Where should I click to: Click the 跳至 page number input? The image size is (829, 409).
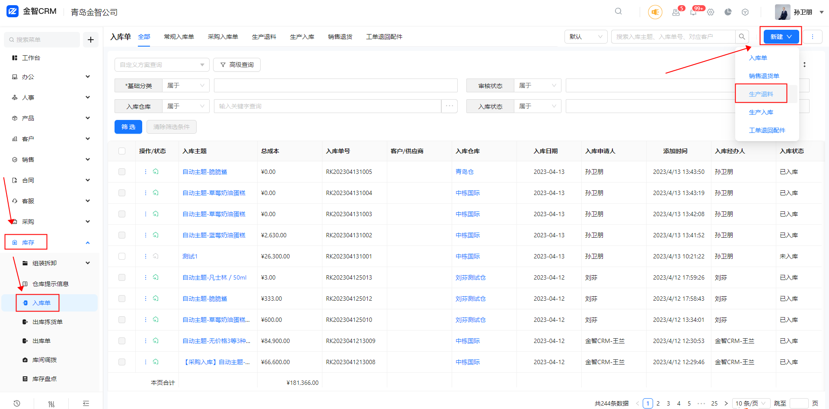[799, 403]
